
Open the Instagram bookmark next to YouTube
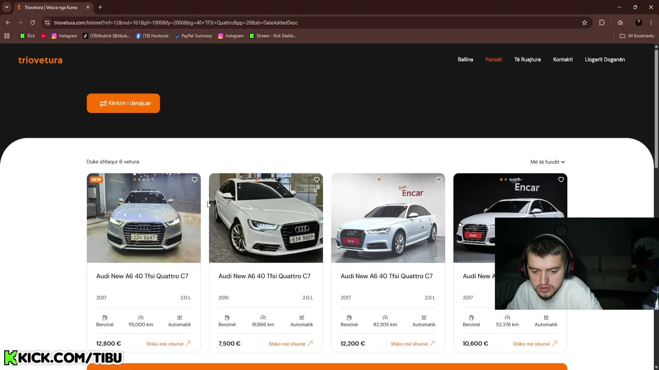click(x=64, y=36)
